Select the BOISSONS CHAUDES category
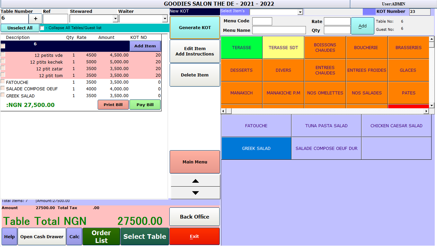Screen dimensions: 437x247 click(x=325, y=48)
